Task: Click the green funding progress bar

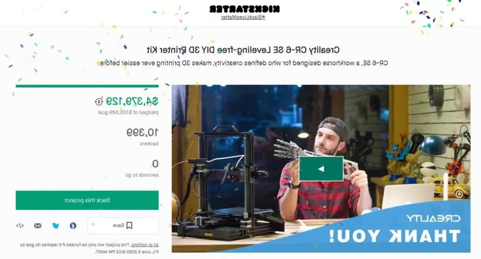Action: (87, 86)
